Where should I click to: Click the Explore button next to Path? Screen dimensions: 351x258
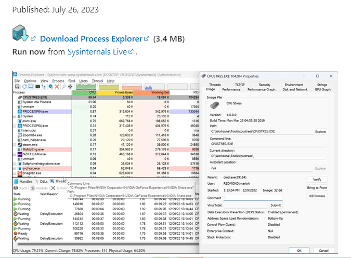pos(320,131)
